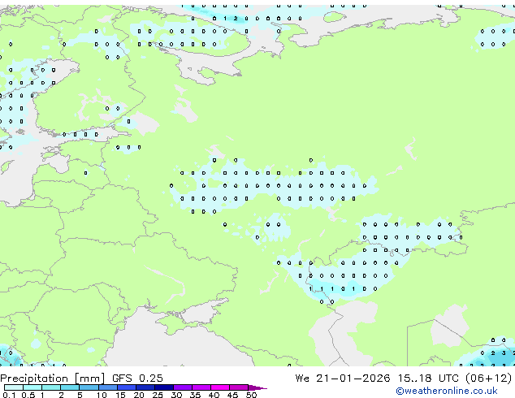Click the '25' legend scale value
This screenshot has height=398, width=515.
coord(158,395)
